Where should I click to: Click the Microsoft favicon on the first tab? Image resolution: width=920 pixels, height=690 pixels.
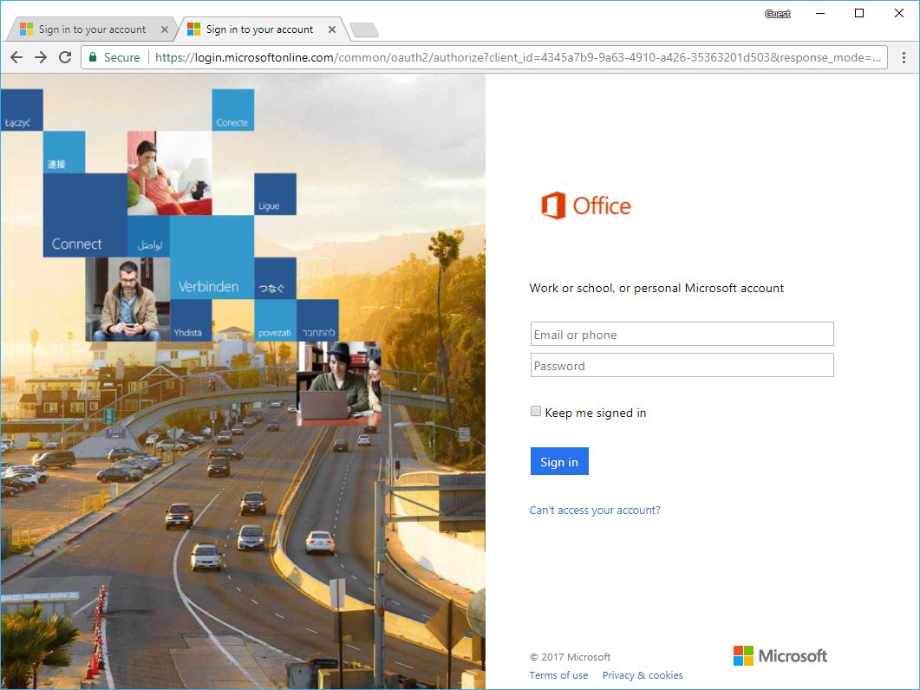(x=26, y=29)
